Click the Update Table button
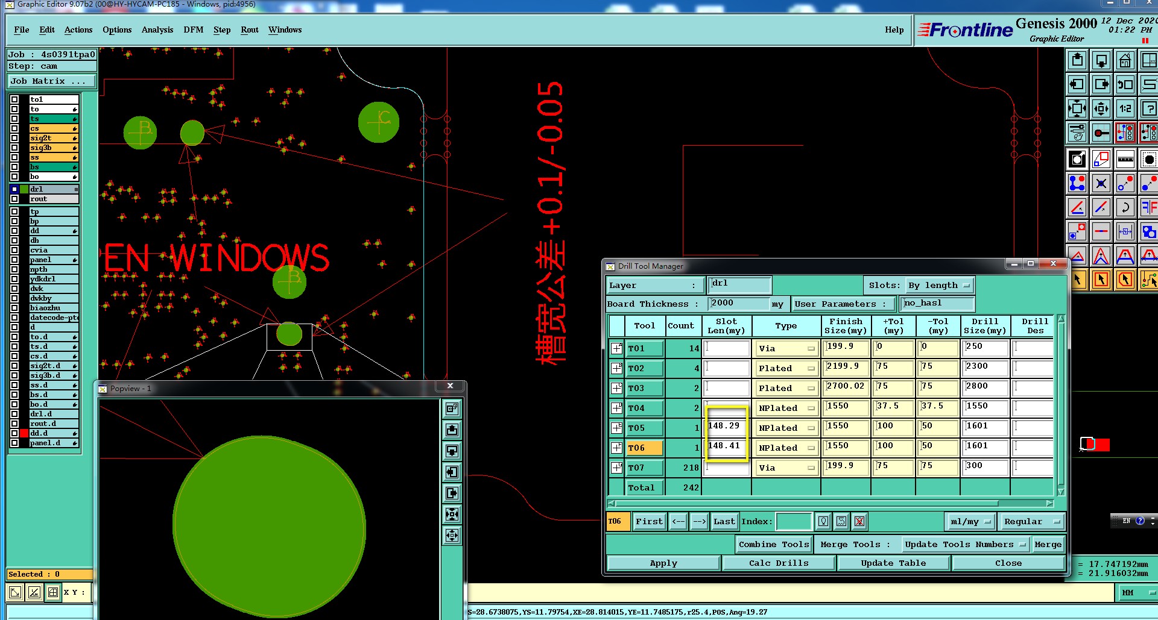 tap(893, 563)
